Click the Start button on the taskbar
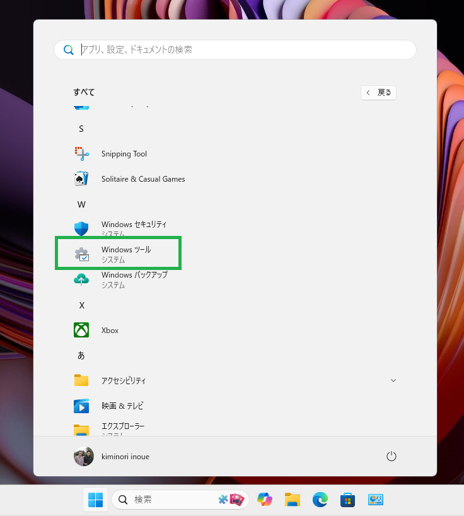The width and height of the screenshot is (464, 516). [96, 500]
